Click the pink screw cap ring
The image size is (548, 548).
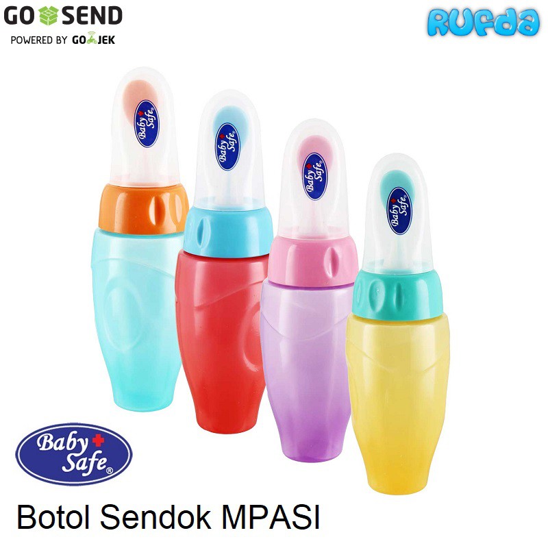pos(313,261)
